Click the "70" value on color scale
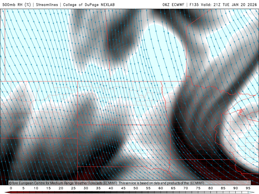This screenshot has height=194, width=259. pyautogui.click(x=186, y=188)
